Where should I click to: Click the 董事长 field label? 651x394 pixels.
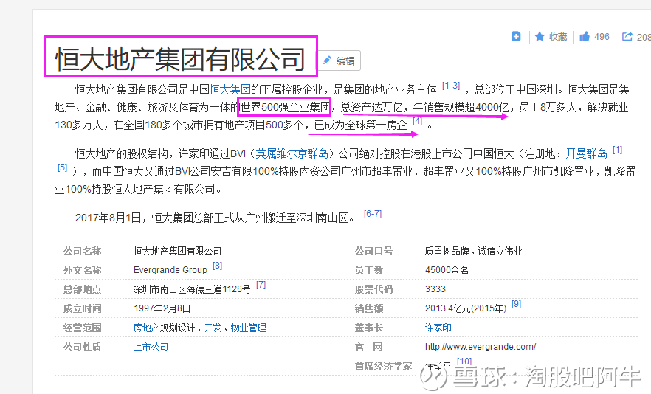tap(369, 328)
